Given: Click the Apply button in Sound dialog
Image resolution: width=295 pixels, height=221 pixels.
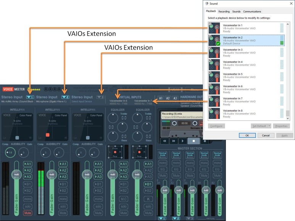Looking at the screenshot, I should point(284,135).
